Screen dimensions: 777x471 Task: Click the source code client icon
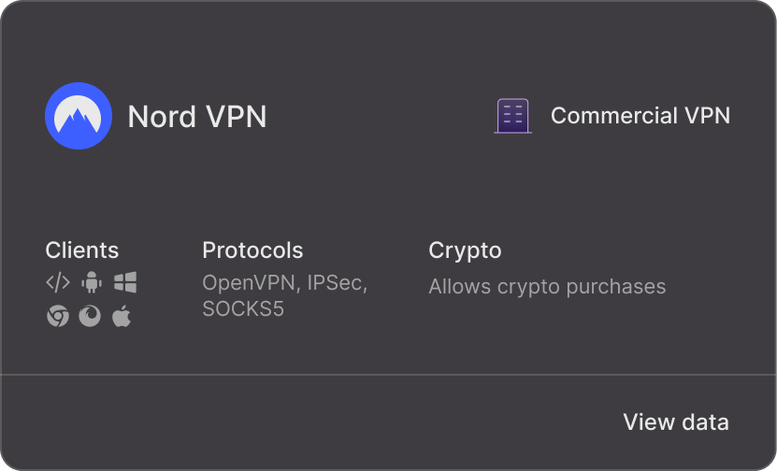pyautogui.click(x=58, y=283)
